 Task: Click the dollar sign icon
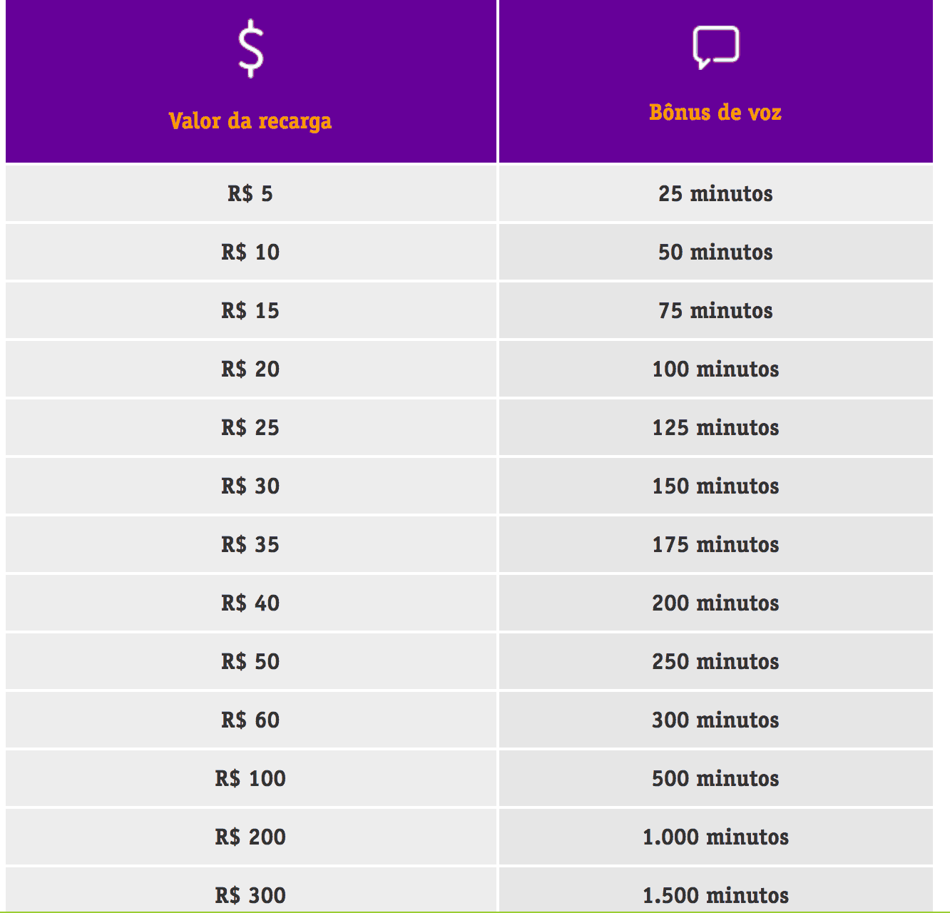250,49
